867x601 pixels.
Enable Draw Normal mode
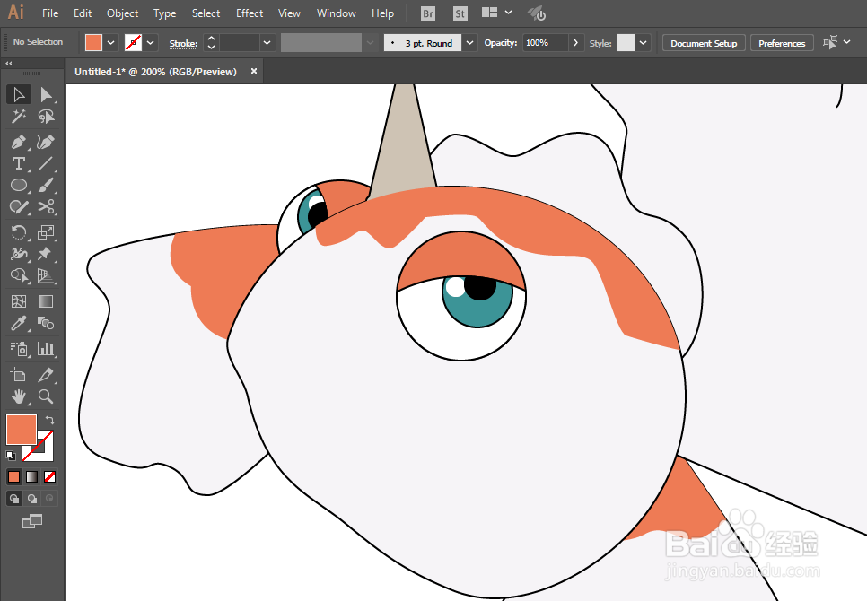tap(13, 498)
